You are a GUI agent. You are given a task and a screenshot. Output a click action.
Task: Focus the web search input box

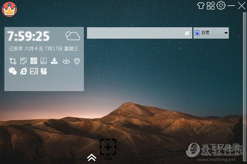(x=140, y=33)
